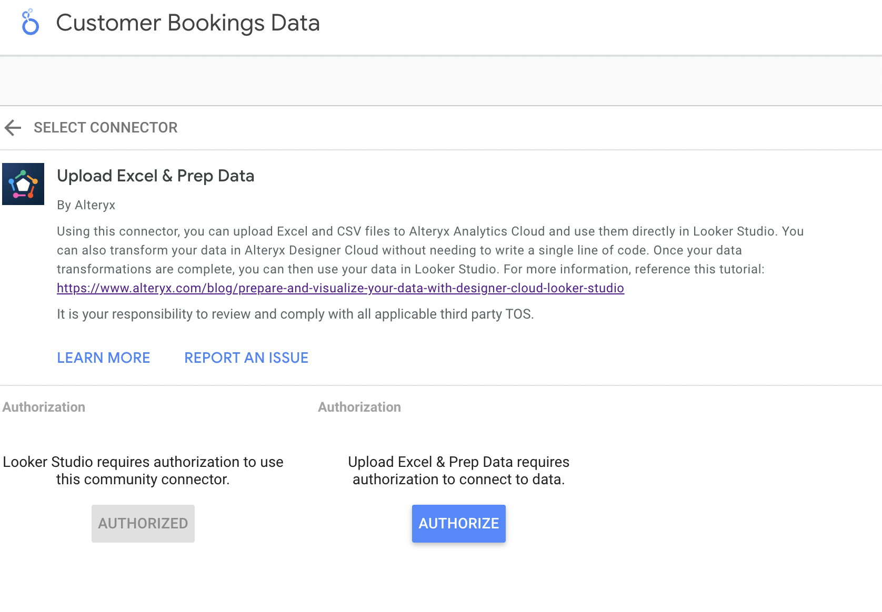
Task: Select the Upload Excel & Prep Data connector name
Action: click(155, 176)
